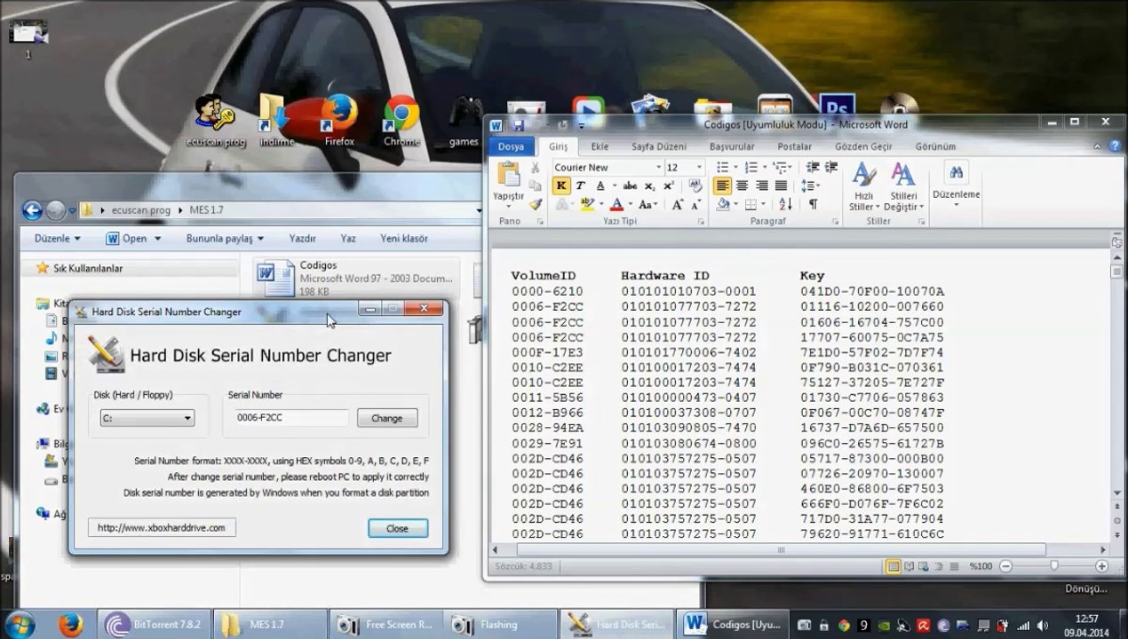Screen dimensions: 1128x639
Task: Toggle superscript formatting
Action: click(668, 185)
